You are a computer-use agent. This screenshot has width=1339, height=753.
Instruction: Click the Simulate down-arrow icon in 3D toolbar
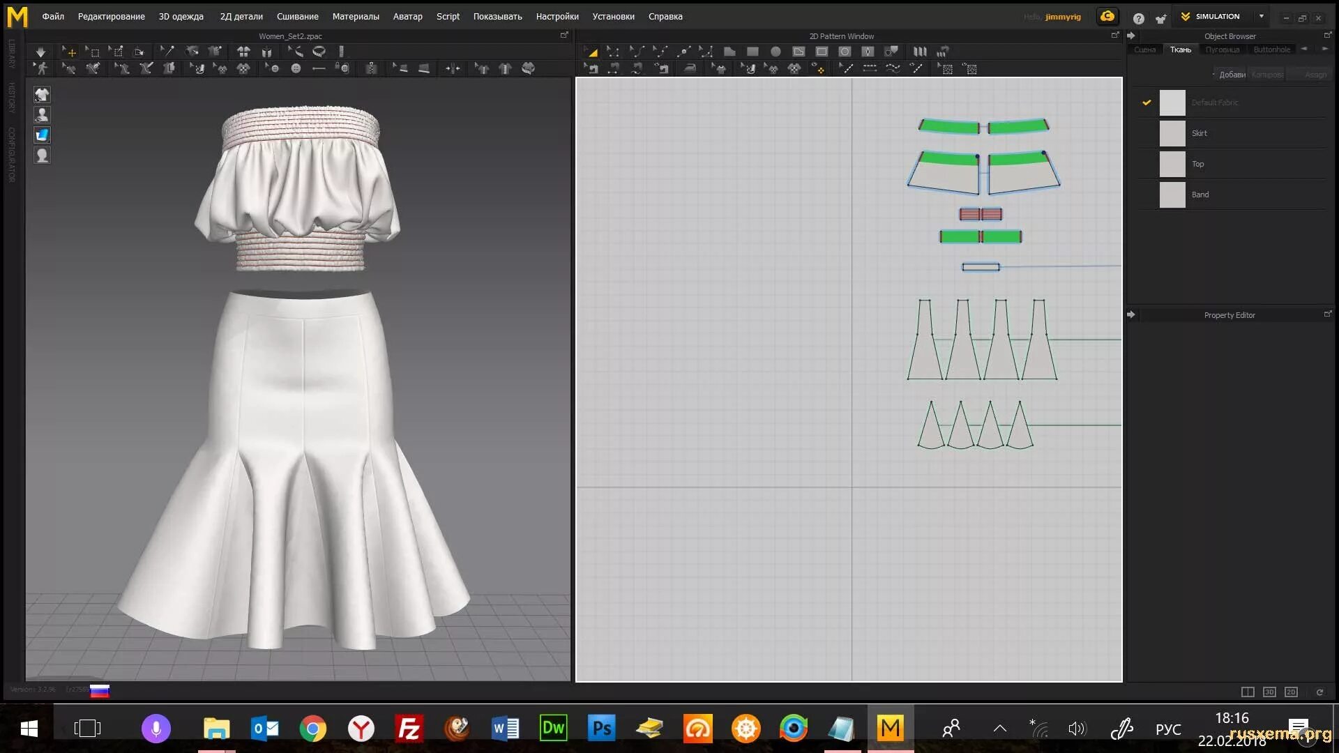(40, 52)
